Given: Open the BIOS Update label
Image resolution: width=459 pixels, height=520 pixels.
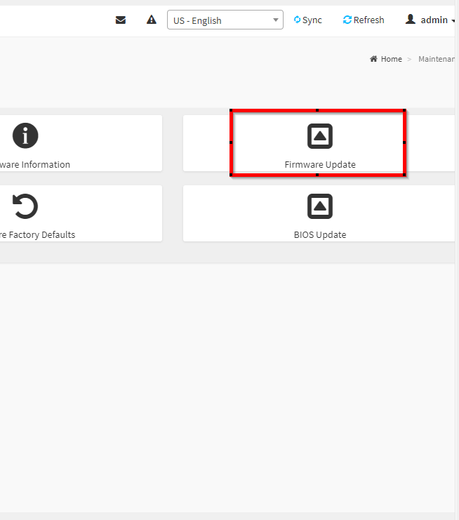Looking at the screenshot, I should pyautogui.click(x=320, y=235).
